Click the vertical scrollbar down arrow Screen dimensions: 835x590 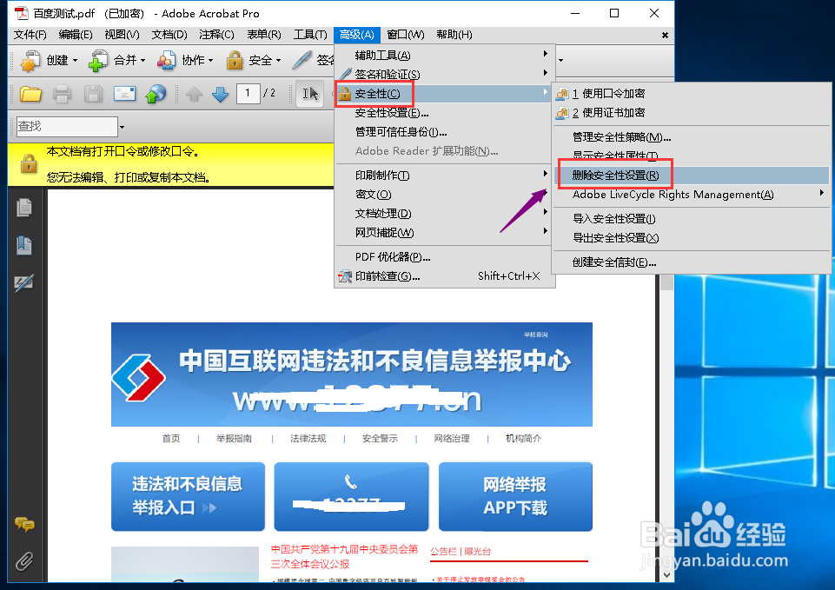pyautogui.click(x=666, y=575)
